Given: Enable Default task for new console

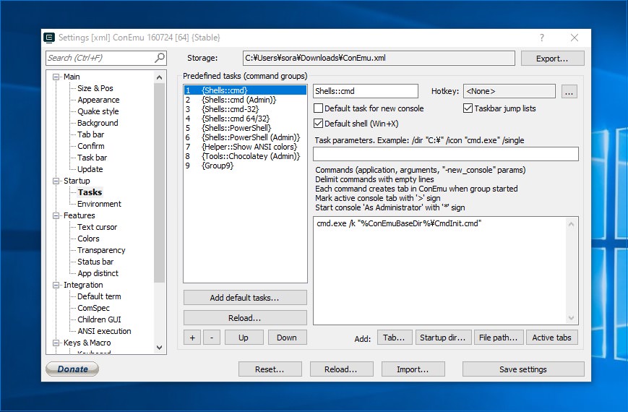Looking at the screenshot, I should [x=319, y=108].
